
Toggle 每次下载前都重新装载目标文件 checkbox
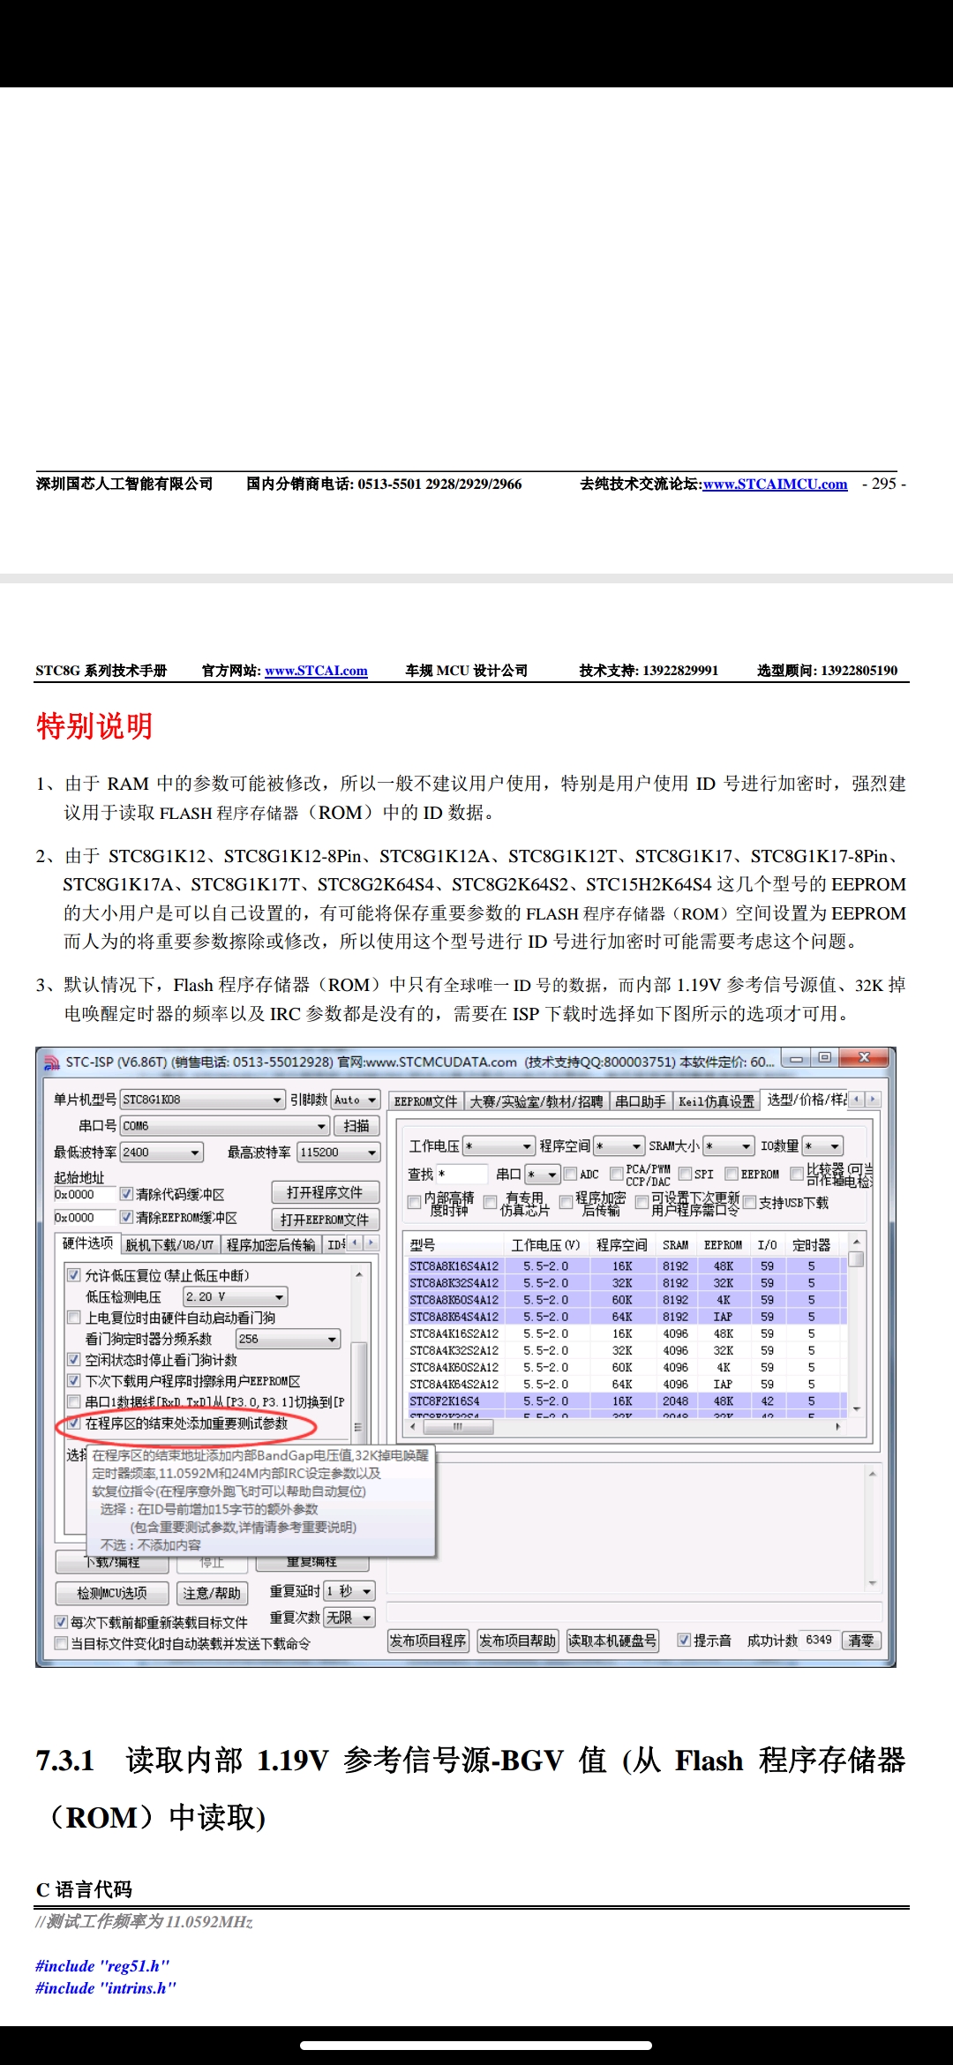pos(61,1622)
